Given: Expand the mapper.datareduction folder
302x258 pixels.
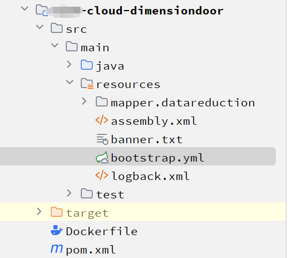Looking at the screenshot, I should (x=84, y=101).
